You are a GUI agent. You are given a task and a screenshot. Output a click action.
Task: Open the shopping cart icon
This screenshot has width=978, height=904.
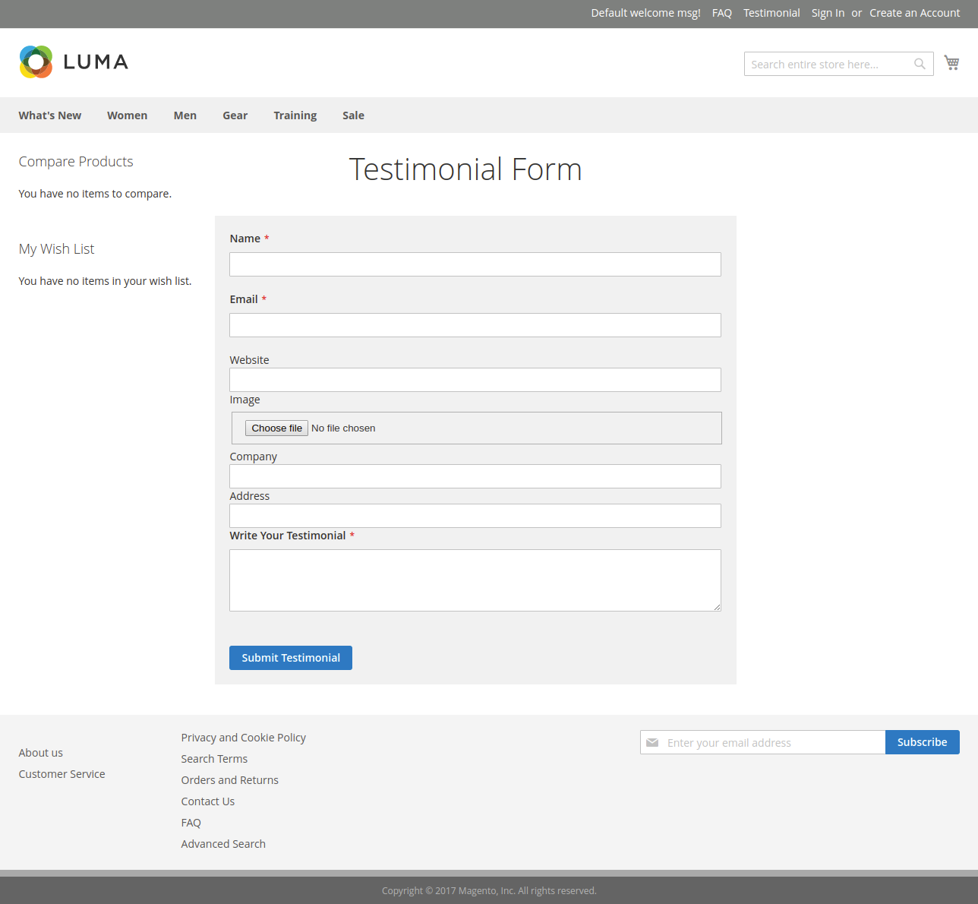(x=951, y=63)
